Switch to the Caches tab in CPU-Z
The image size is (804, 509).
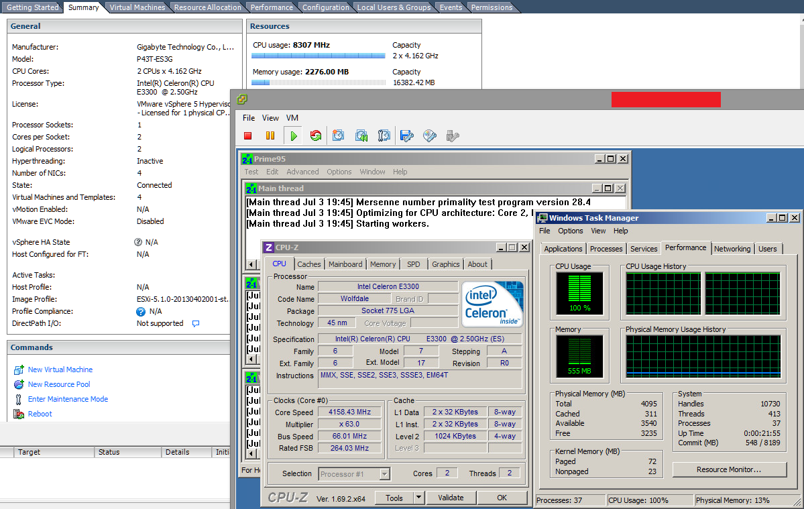[x=308, y=264]
